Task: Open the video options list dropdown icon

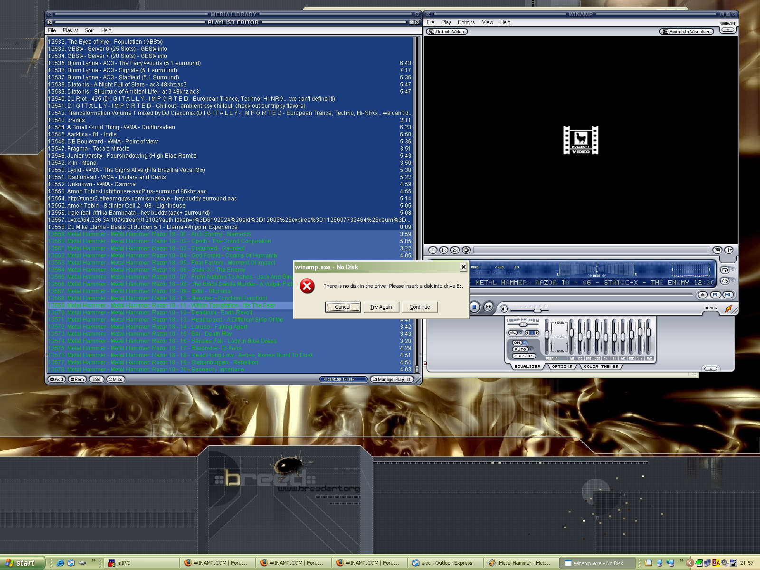Action: 729,250
